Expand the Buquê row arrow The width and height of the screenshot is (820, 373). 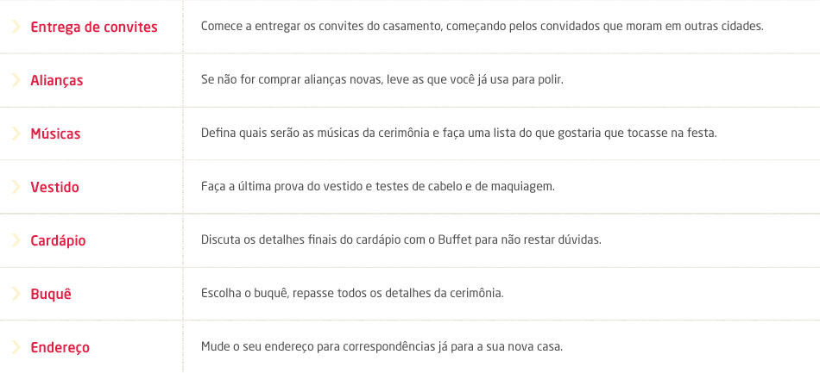click(16, 294)
